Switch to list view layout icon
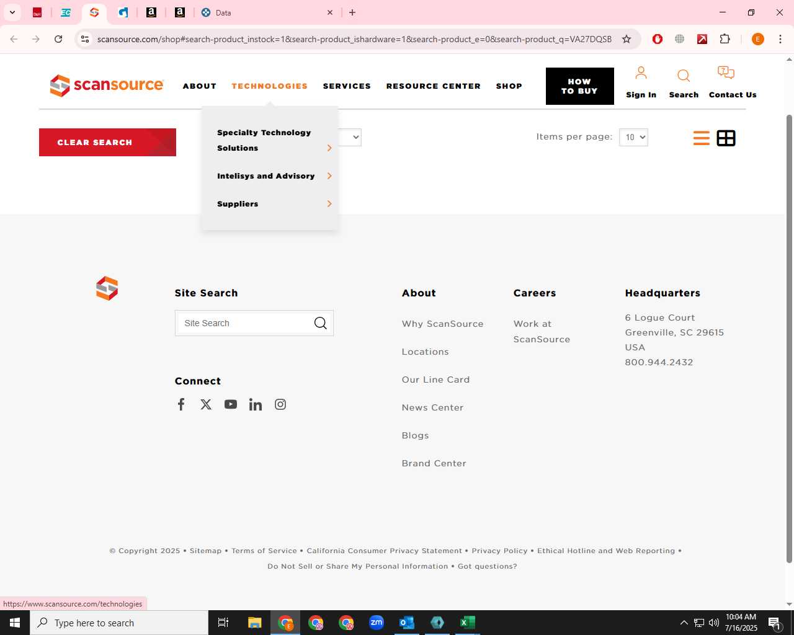Image resolution: width=794 pixels, height=635 pixels. 702,138
